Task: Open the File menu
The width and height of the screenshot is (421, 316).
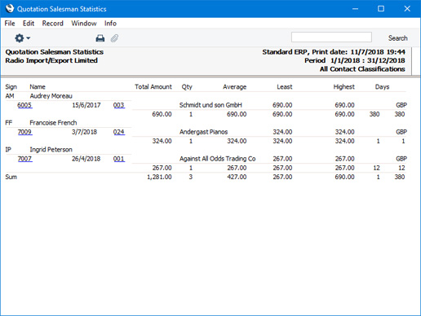Action: click(x=10, y=24)
